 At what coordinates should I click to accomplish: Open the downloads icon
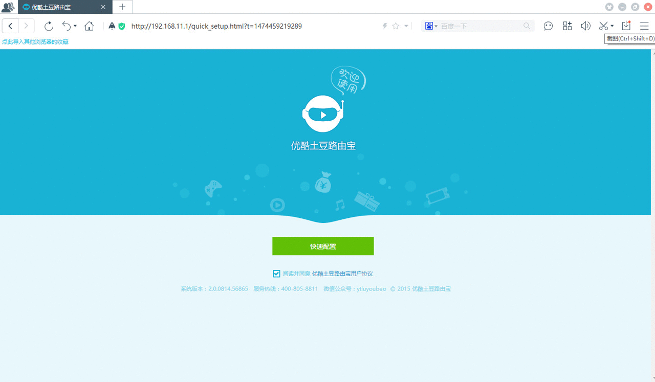626,26
